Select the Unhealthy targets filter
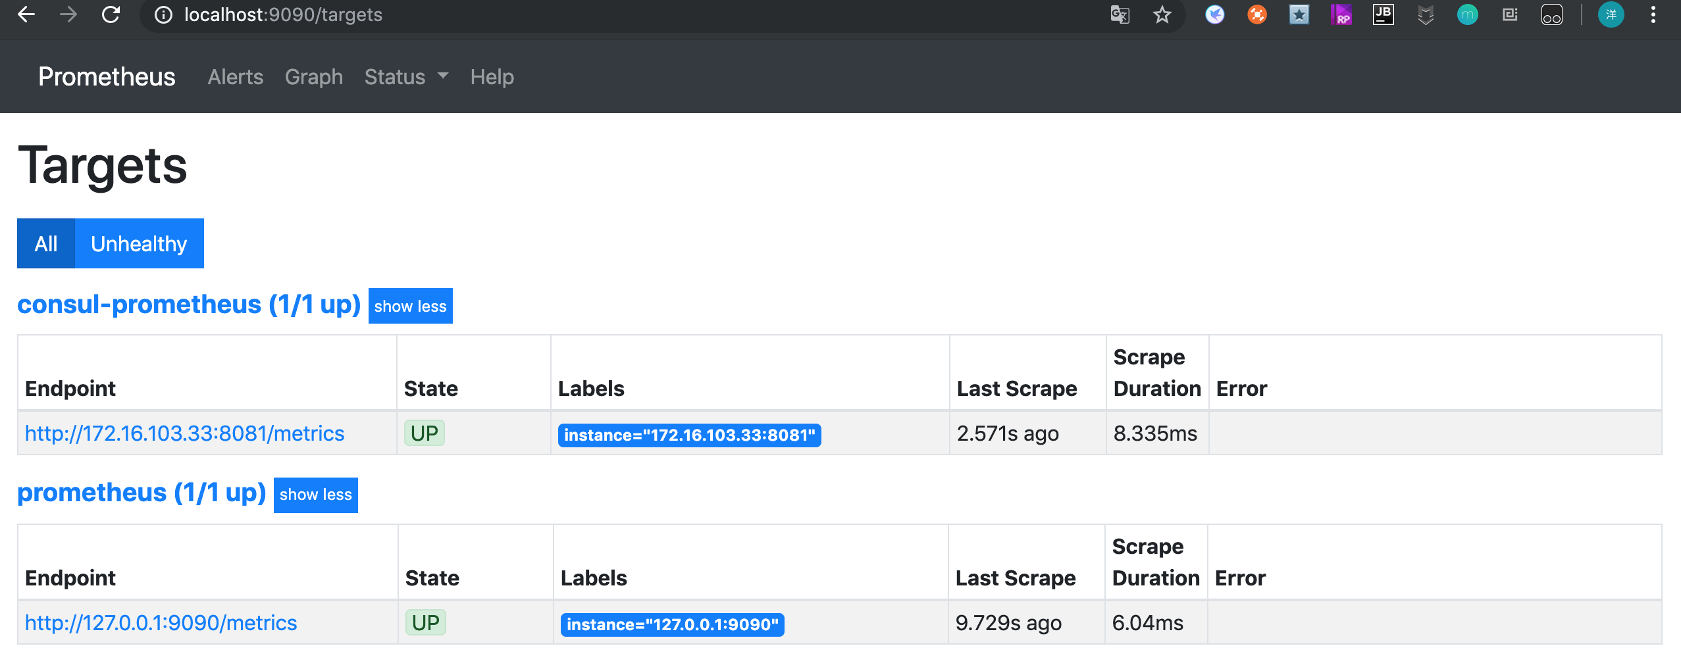1681x667 pixels. 140,243
